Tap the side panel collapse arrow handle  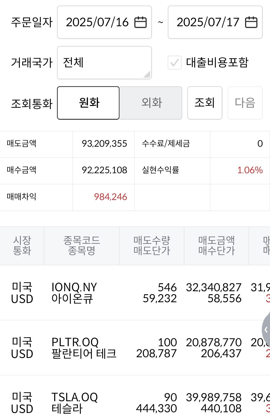tap(266, 330)
